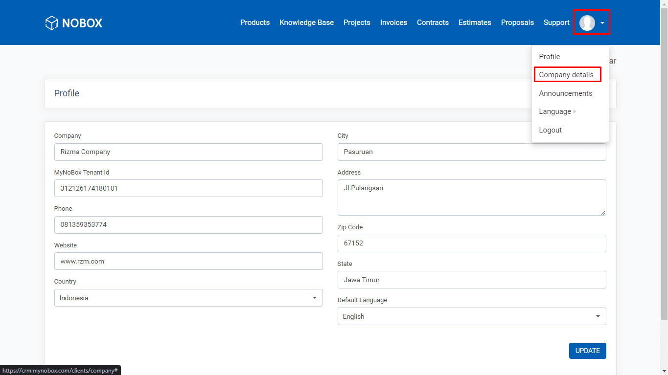668x375 pixels.
Task: Visit the Support section
Action: click(556, 22)
